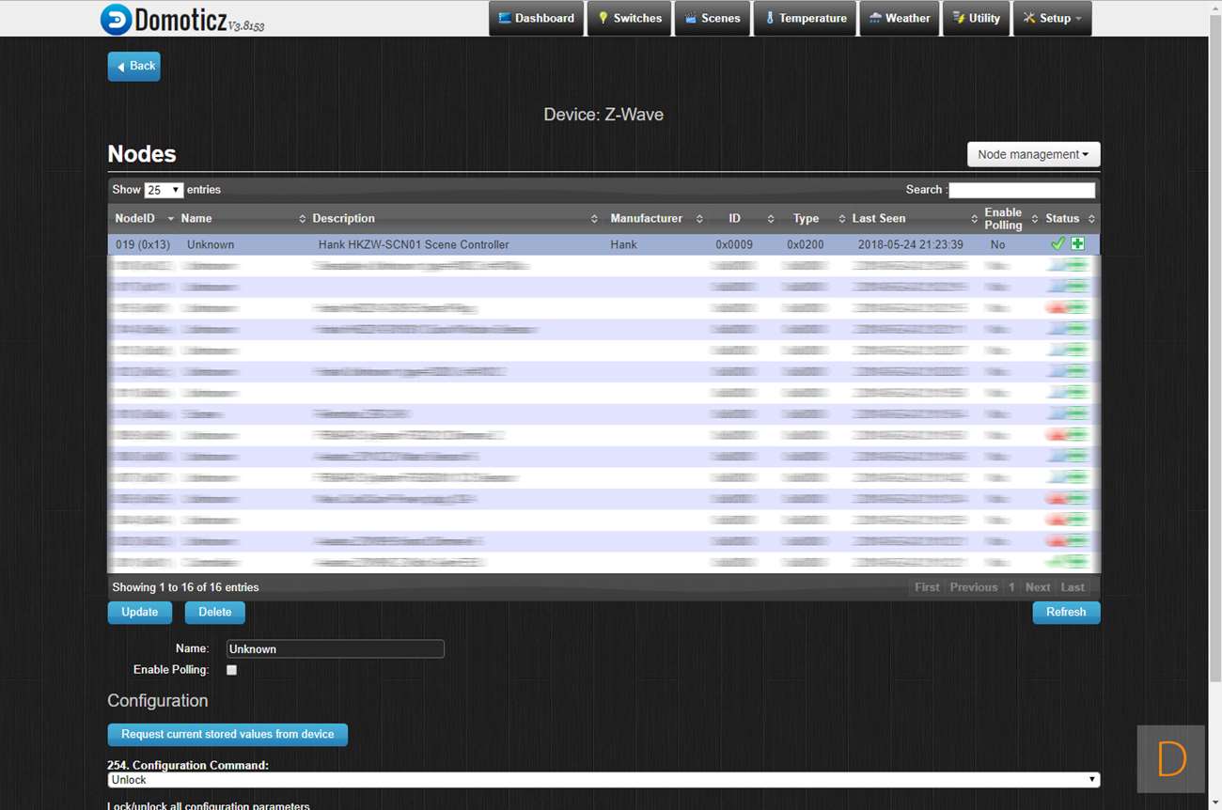The width and height of the screenshot is (1222, 810).
Task: Open the Node management dropdown
Action: pyautogui.click(x=1033, y=154)
